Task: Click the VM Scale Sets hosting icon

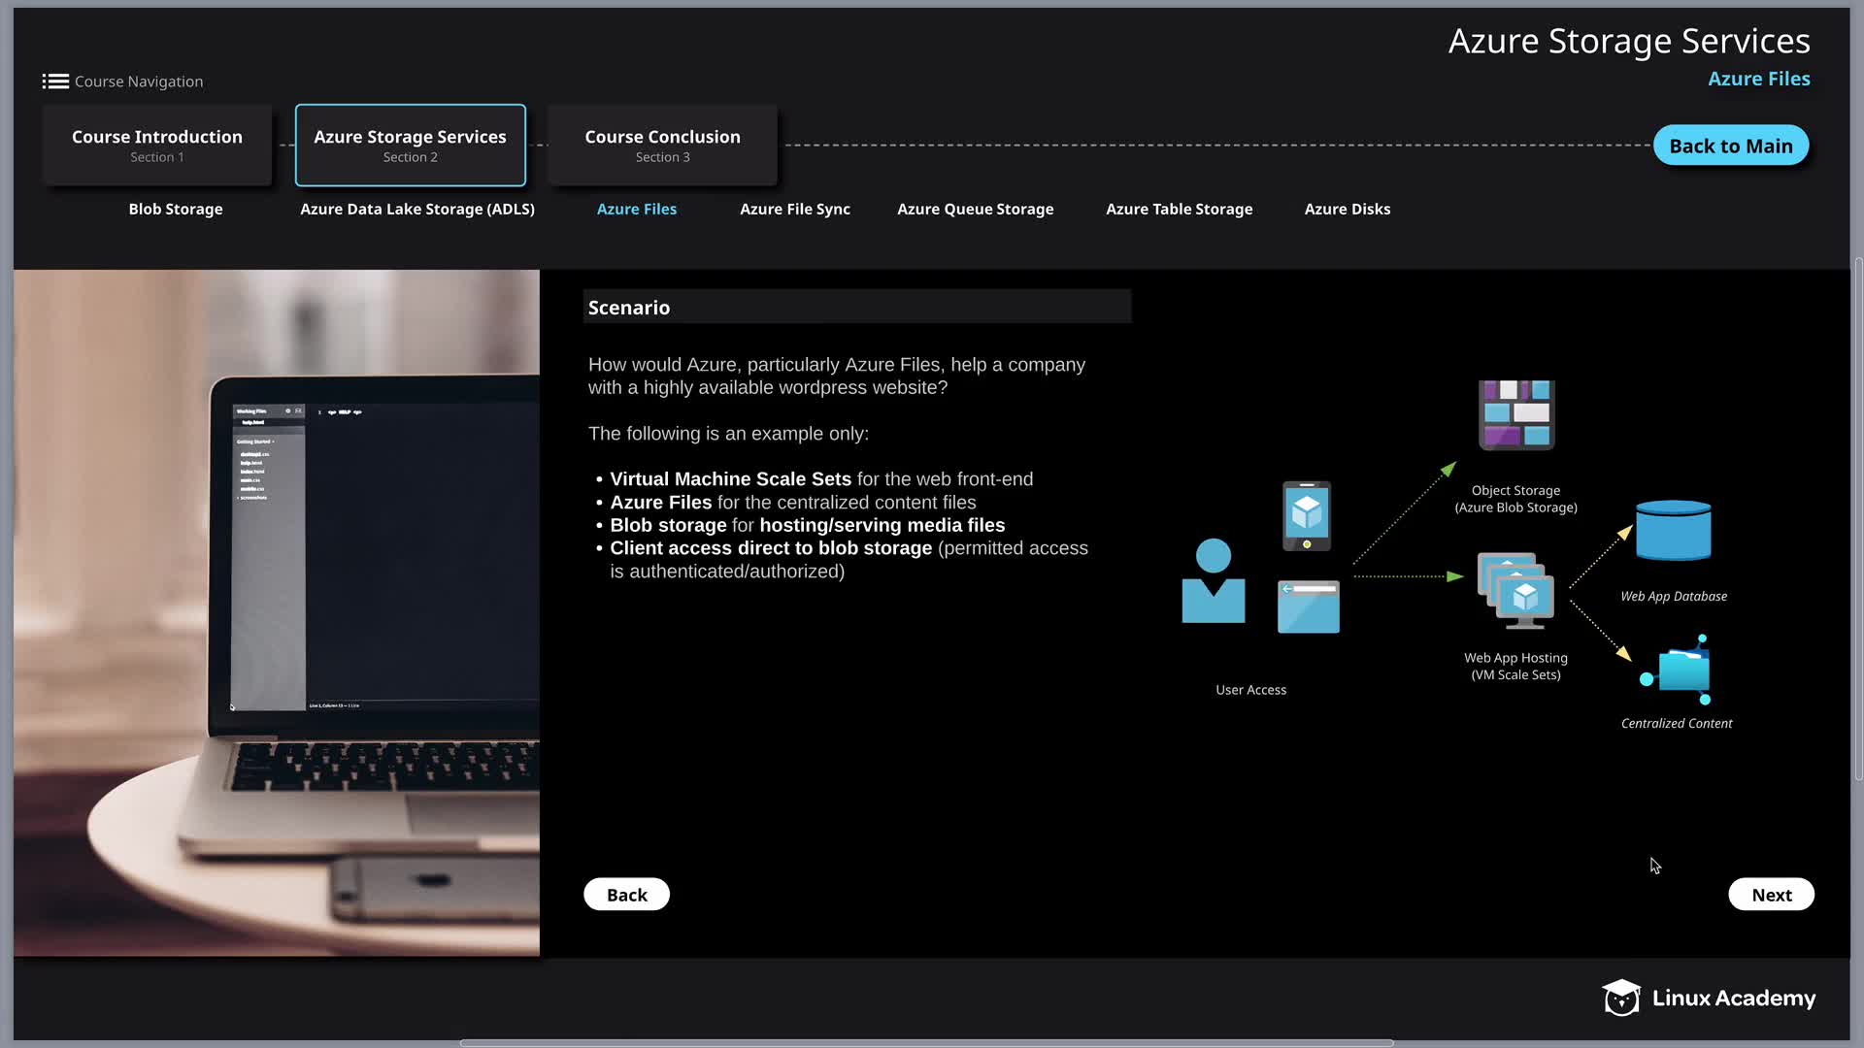Action: [1515, 590]
